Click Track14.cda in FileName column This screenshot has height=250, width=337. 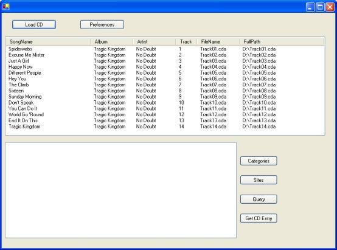click(x=213, y=127)
